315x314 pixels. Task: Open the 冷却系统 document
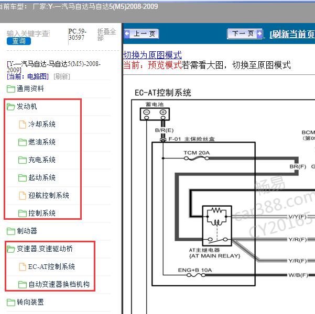[x=42, y=124]
